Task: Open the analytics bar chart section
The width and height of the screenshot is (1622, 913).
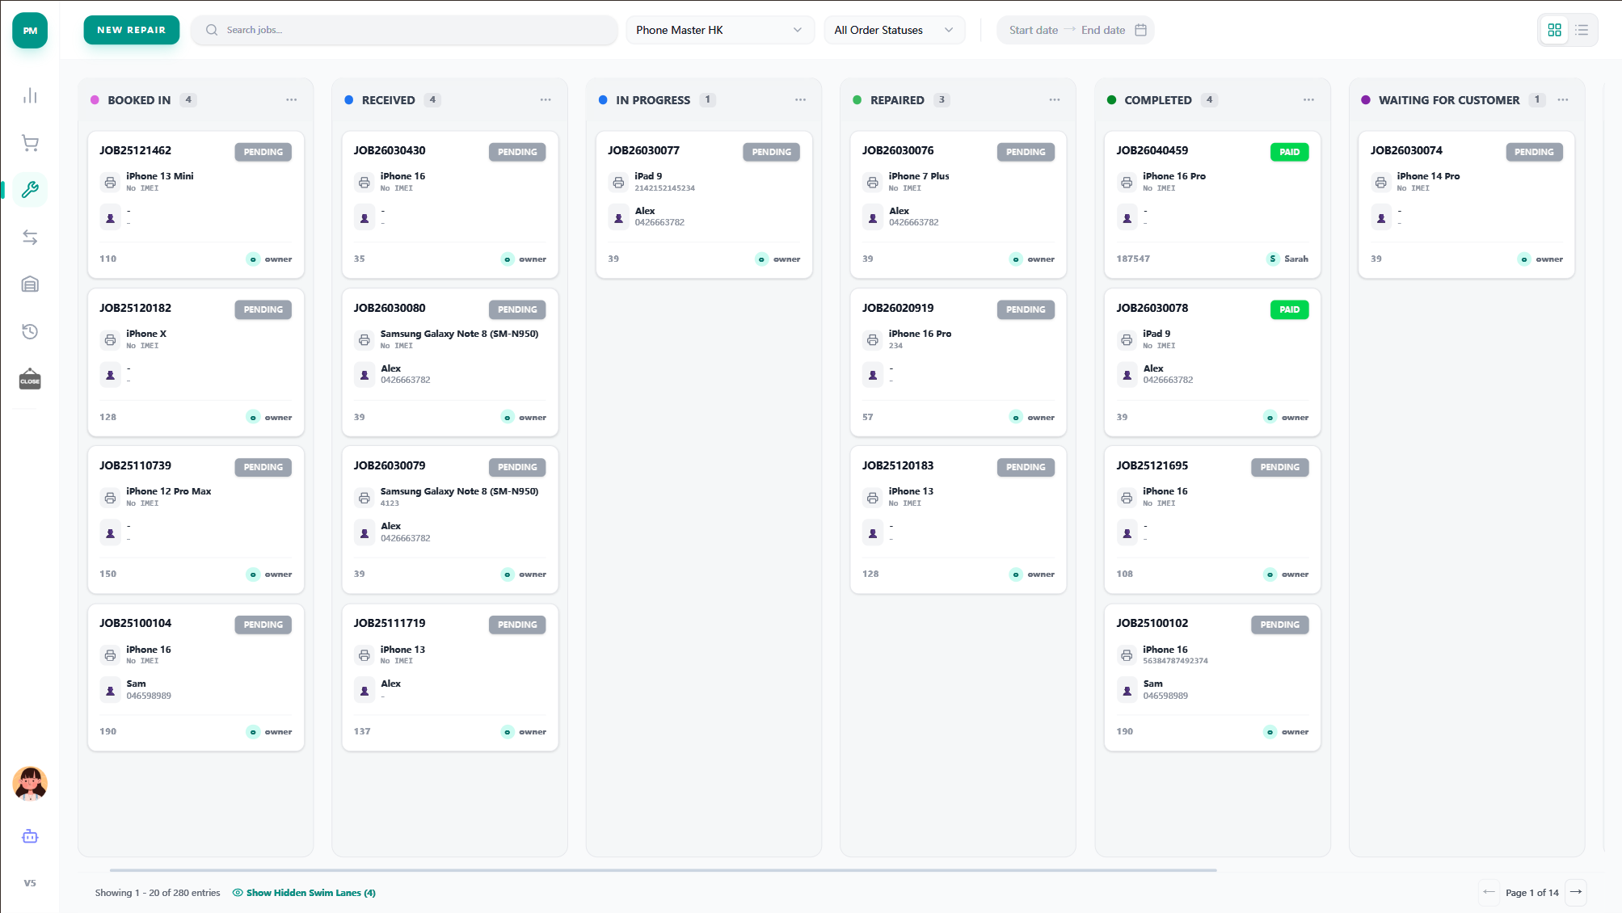Action: 30,95
